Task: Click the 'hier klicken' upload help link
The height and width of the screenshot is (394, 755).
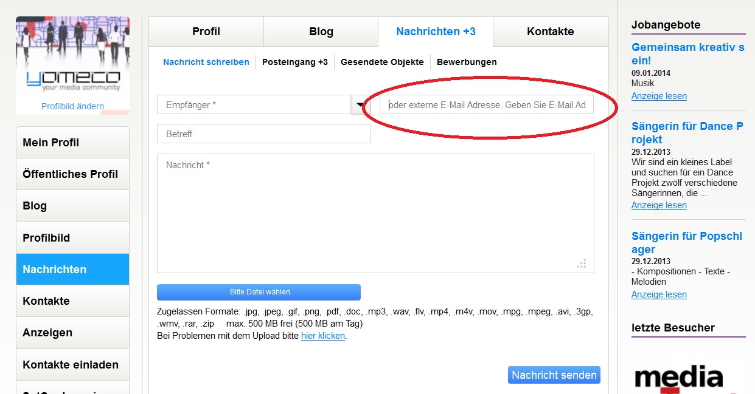Action: (322, 336)
